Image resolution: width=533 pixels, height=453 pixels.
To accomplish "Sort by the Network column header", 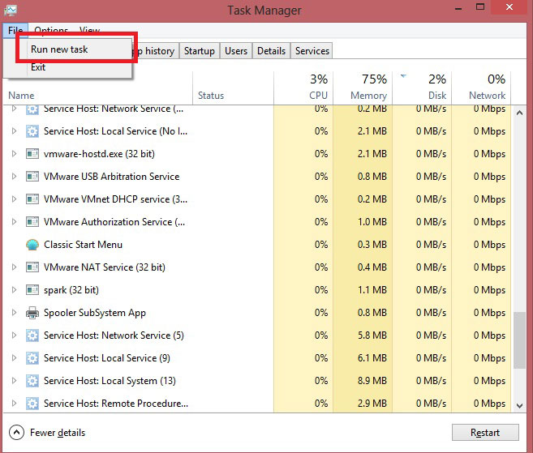I will click(x=481, y=88).
